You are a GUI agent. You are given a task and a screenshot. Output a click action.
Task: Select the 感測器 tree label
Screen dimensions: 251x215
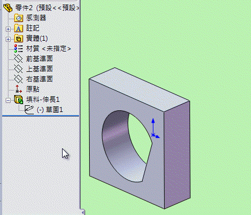pyautogui.click(x=36, y=18)
